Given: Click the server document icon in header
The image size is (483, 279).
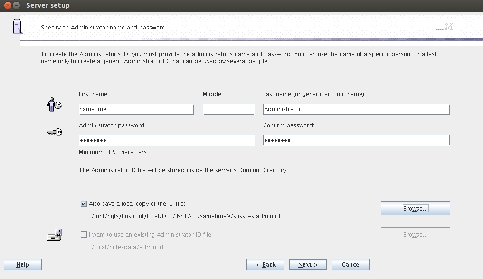Looking at the screenshot, I should 17,27.
